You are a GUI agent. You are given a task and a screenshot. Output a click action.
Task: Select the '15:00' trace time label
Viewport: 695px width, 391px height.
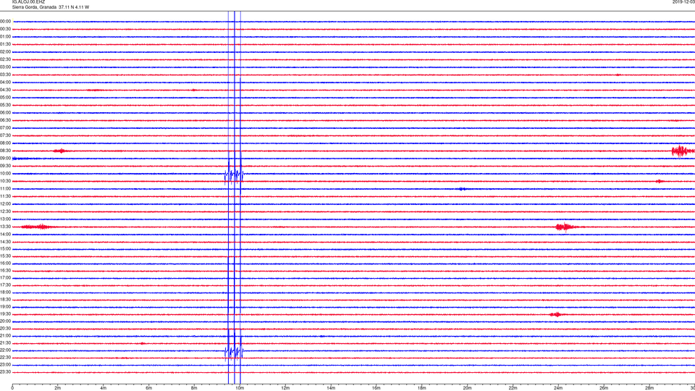click(x=5, y=249)
